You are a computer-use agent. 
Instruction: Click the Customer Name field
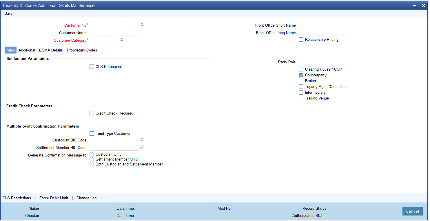coord(114,33)
